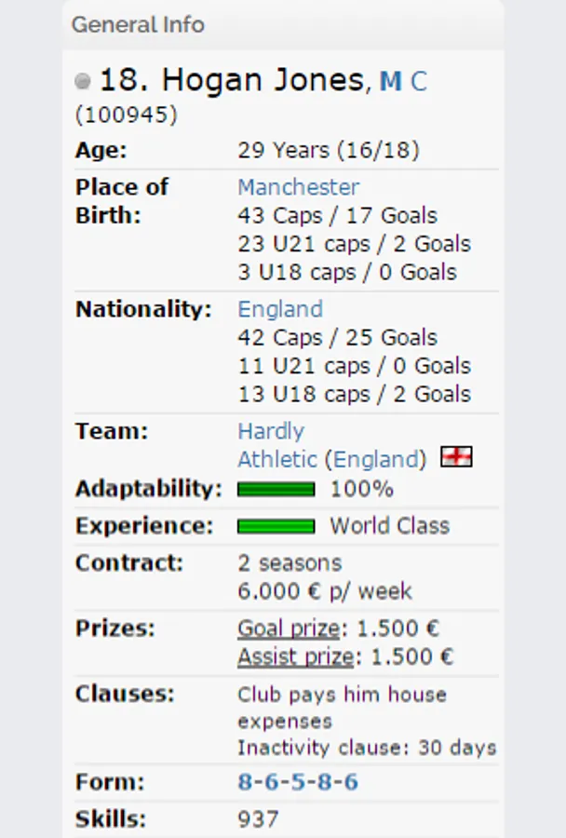Click the M position label
The width and height of the screenshot is (566, 838).
coord(391,82)
